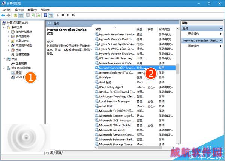This screenshot has height=161, width=225.
Task: Click the horizontal scrollbar thumb under services list
Action: click(130, 148)
